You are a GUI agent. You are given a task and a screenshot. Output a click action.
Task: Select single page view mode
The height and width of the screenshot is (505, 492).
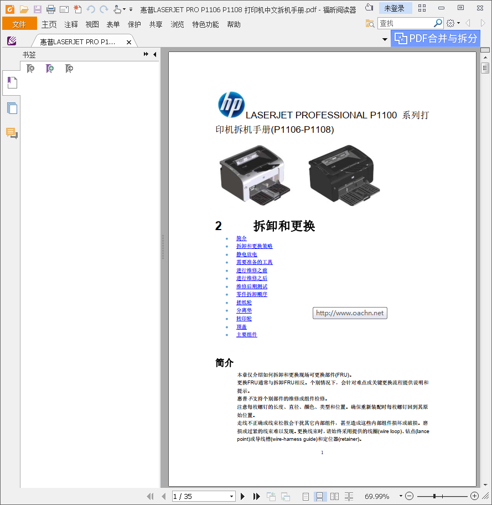pyautogui.click(x=305, y=497)
